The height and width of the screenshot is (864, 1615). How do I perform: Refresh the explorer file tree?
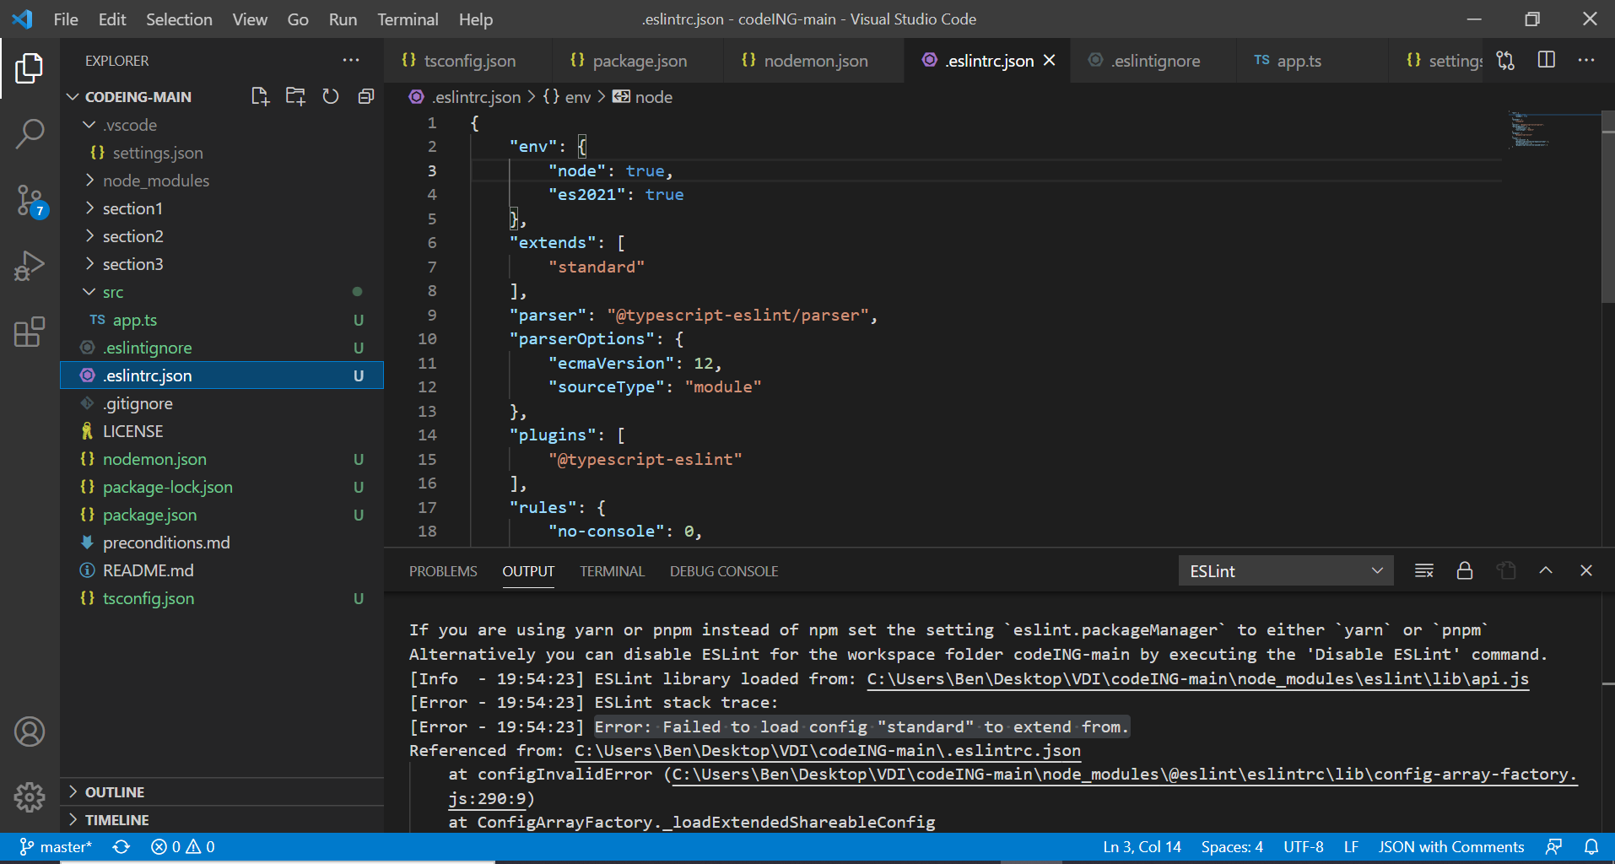[x=331, y=96]
